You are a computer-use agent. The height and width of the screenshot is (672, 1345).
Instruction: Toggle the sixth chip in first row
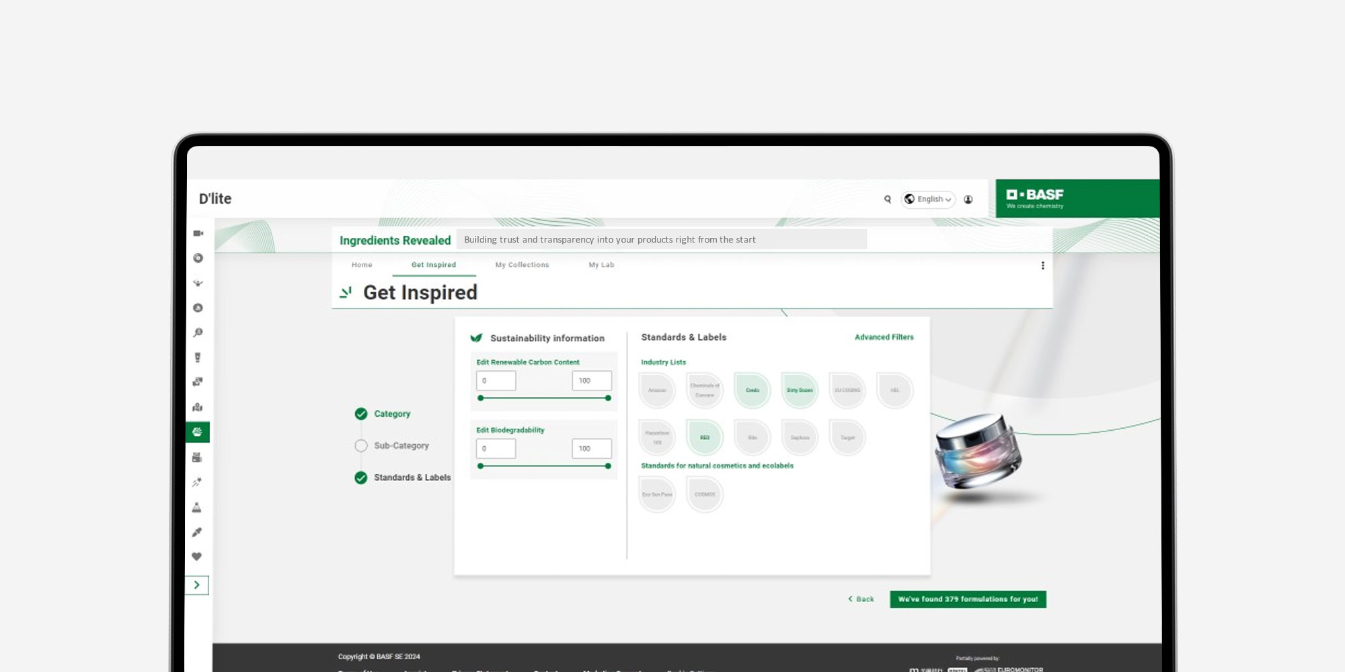895,390
